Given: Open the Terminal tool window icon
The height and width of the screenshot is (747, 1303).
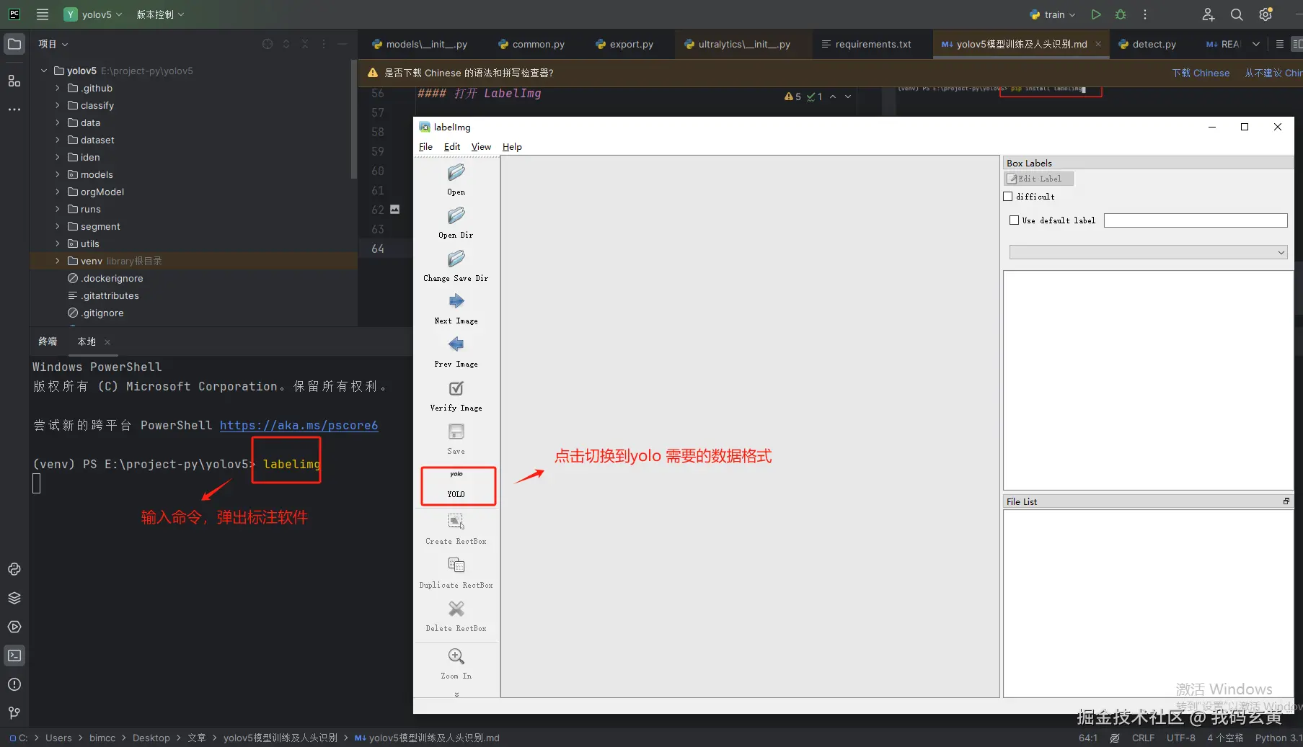Looking at the screenshot, I should (14, 656).
